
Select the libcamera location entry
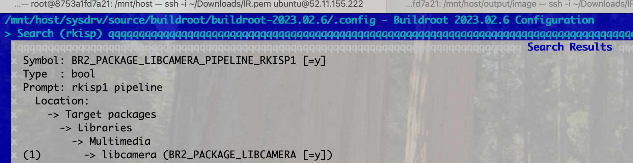point(129,155)
